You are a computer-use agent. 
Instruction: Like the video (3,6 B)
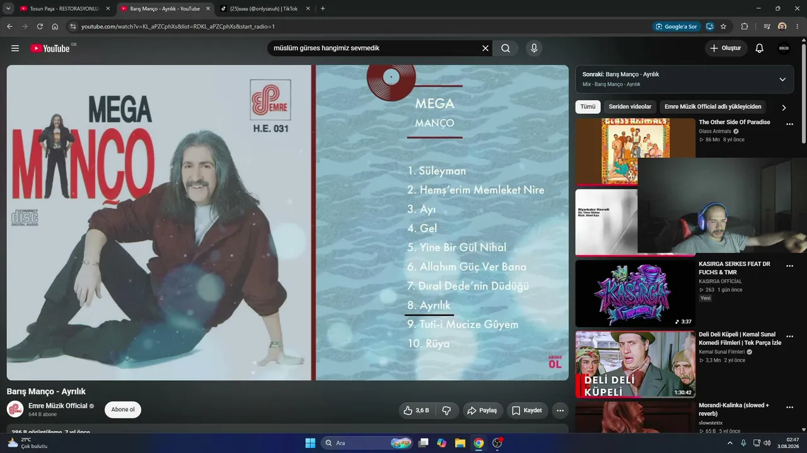click(416, 410)
